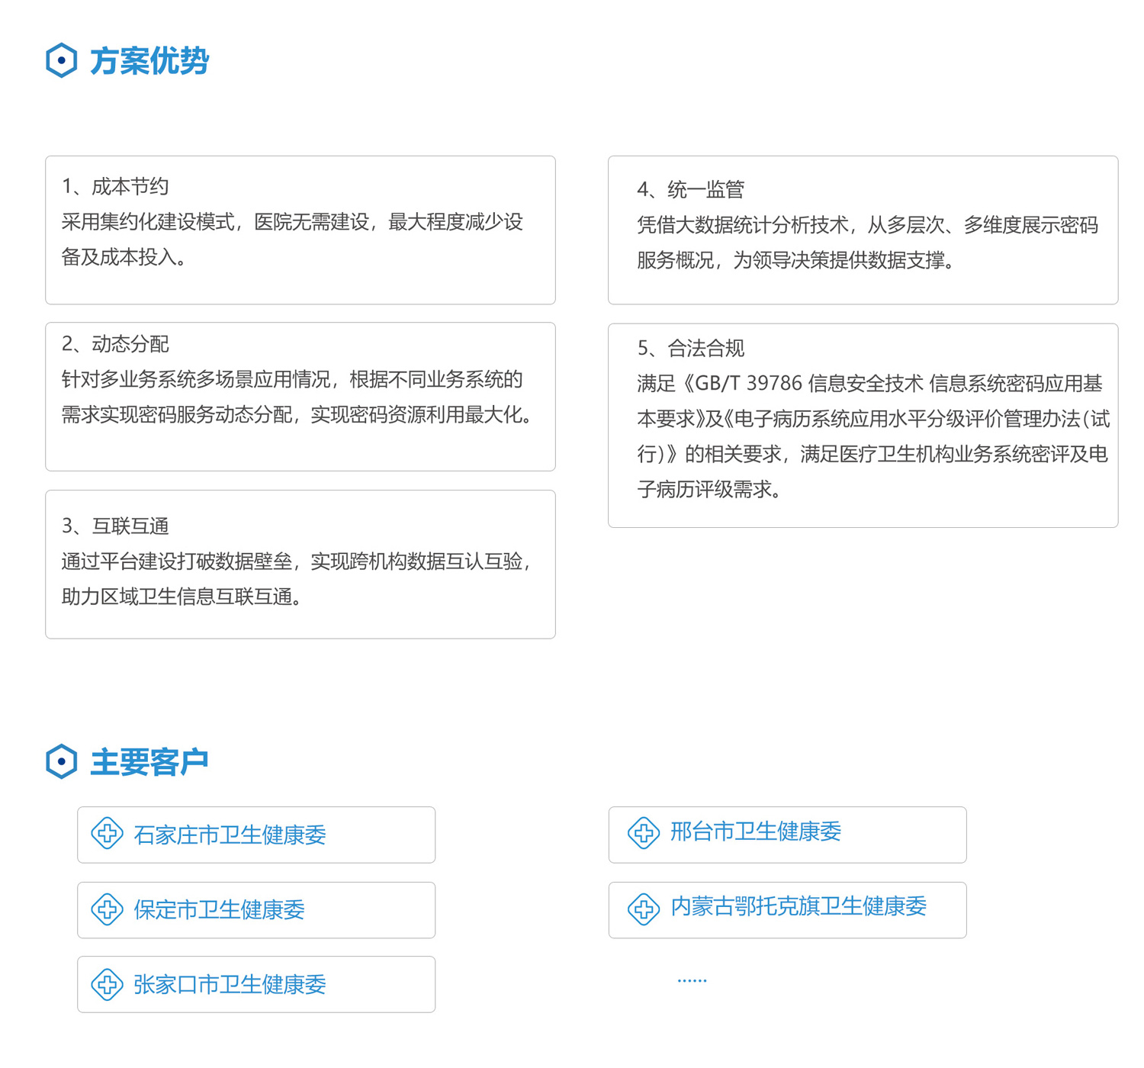
Task: Click the 互联互通 advantage card
Action: coord(300,564)
